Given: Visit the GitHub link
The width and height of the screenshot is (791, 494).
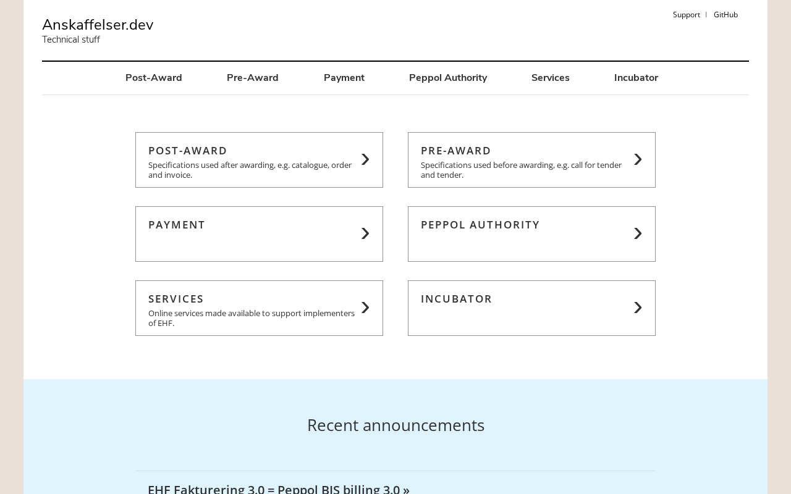Looking at the screenshot, I should pyautogui.click(x=725, y=15).
